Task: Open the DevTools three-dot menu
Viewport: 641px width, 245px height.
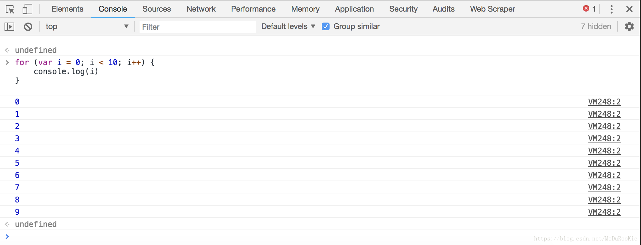Action: [x=611, y=9]
